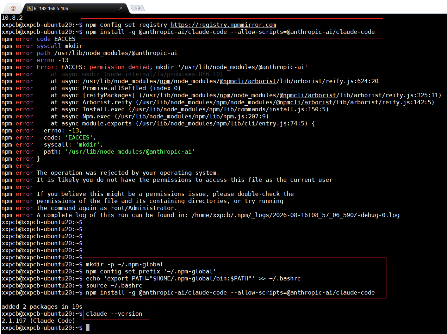447x334 pixels.
Task: Open a new tab with plus button
Action: 137,8
